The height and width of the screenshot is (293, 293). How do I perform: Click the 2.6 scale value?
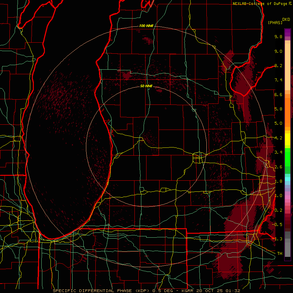pyautogui.click(x=278, y=167)
